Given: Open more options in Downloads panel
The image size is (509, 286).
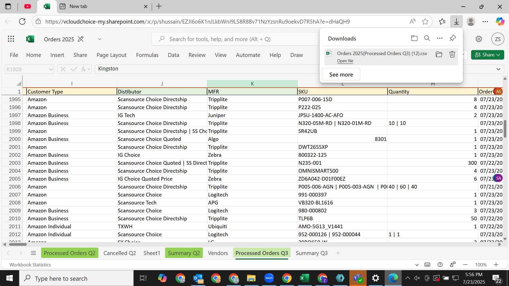Looking at the screenshot, I should tap(440, 38).
